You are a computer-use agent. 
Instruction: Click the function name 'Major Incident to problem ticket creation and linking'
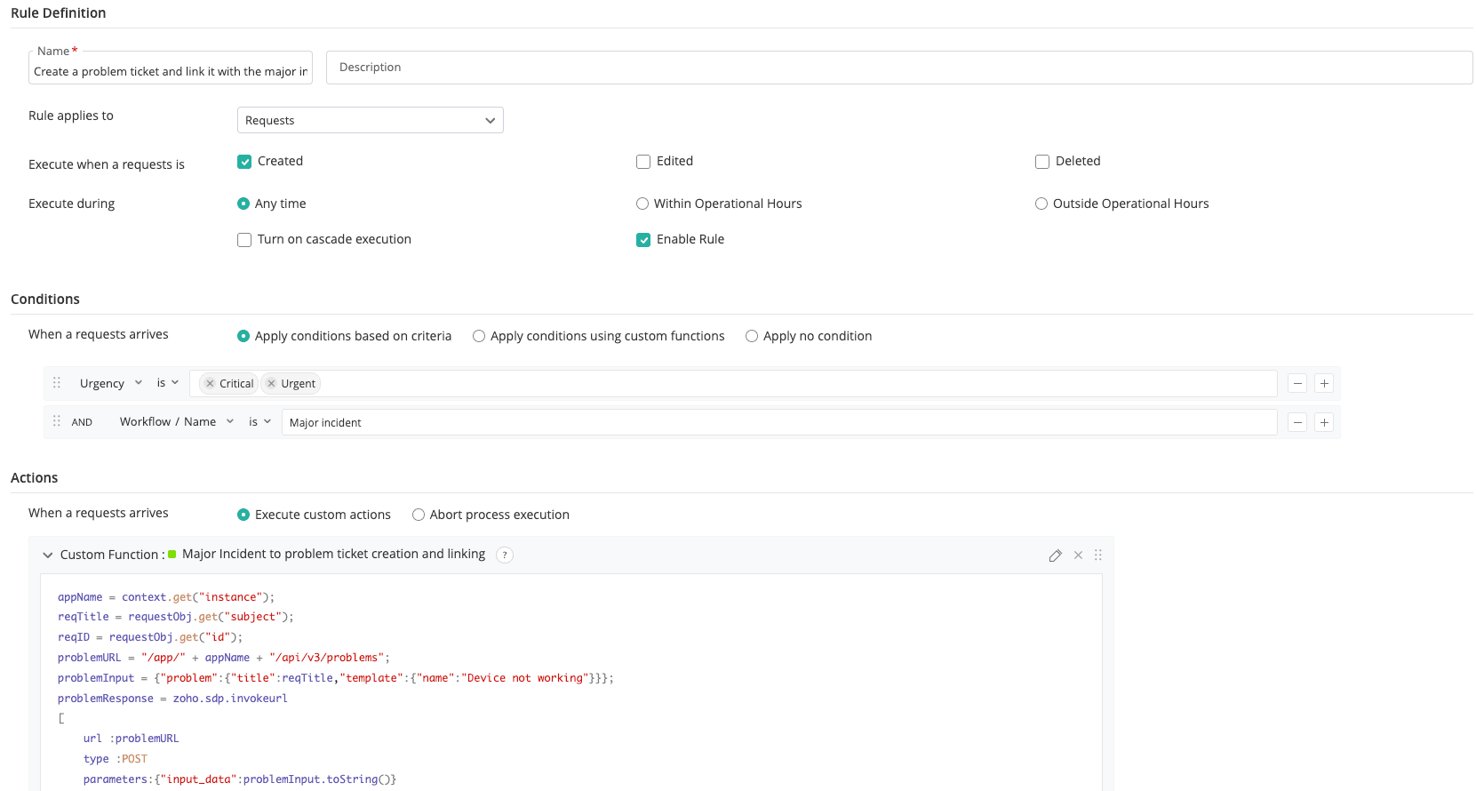point(334,554)
